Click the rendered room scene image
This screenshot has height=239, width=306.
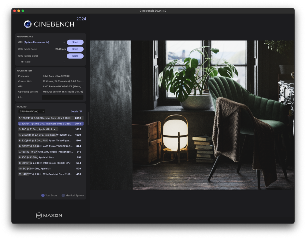192,115
